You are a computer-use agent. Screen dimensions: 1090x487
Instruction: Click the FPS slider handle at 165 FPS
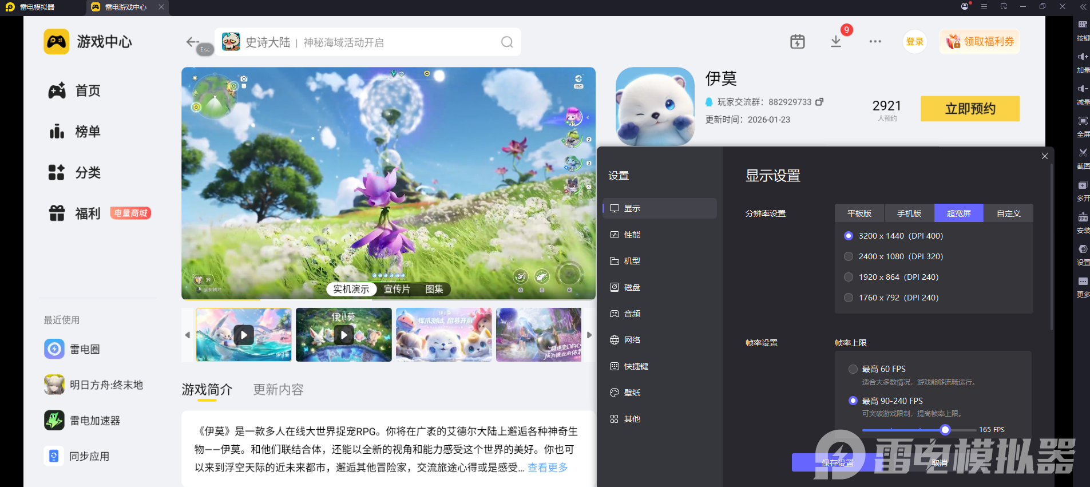(945, 430)
